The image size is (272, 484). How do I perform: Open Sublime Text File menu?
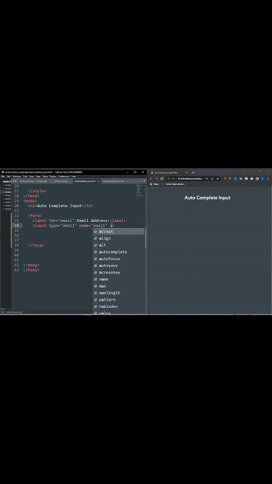(x=3, y=176)
